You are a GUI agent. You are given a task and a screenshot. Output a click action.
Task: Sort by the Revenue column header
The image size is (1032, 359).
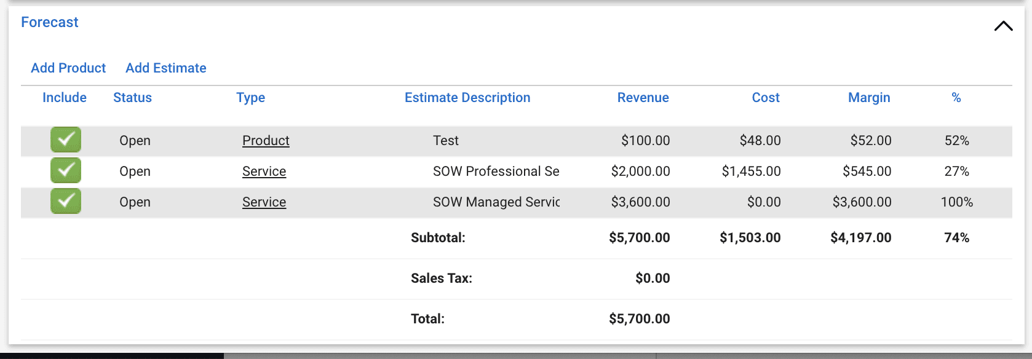[x=643, y=97]
